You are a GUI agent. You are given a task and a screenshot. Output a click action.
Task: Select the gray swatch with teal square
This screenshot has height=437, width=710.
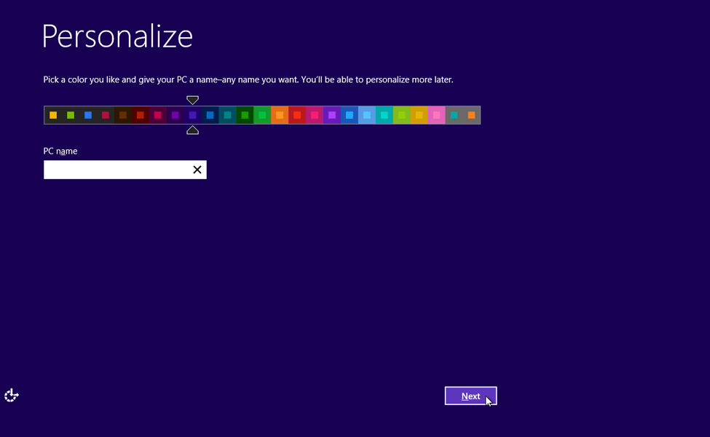click(x=454, y=115)
